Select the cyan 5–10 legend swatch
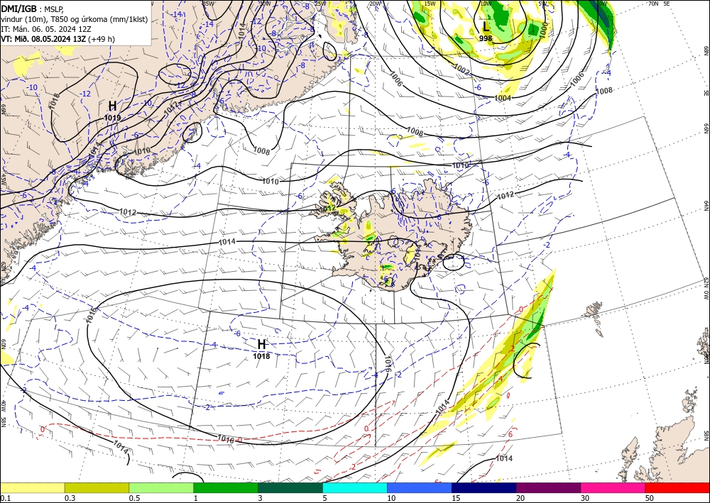 click(x=354, y=488)
